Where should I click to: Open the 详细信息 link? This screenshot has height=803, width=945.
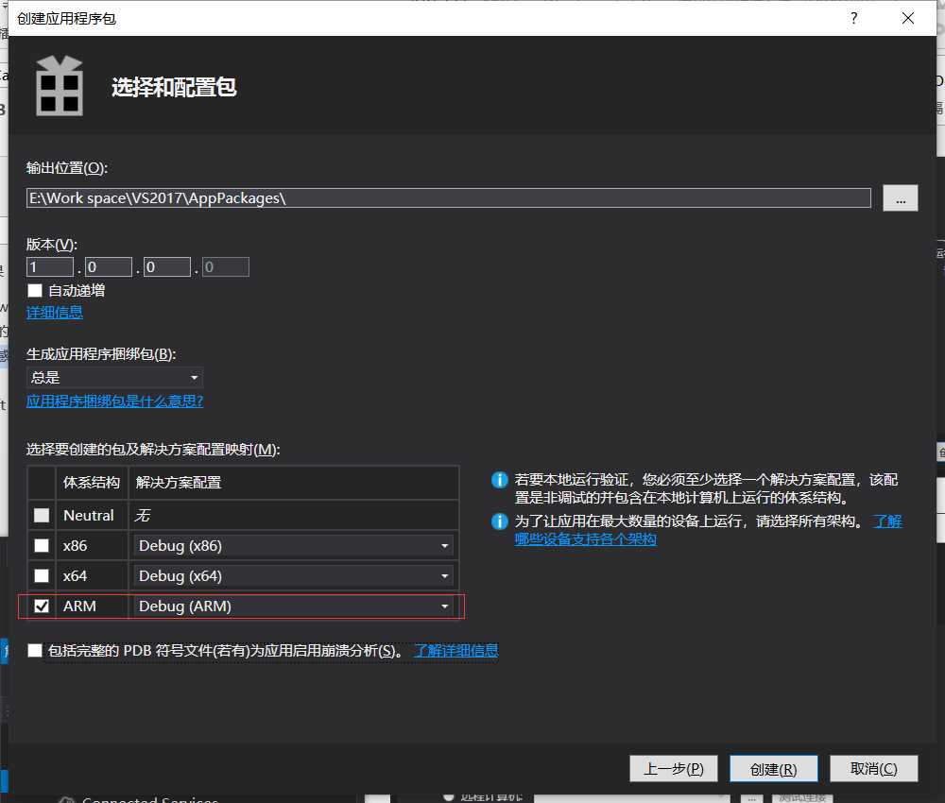tap(55, 312)
